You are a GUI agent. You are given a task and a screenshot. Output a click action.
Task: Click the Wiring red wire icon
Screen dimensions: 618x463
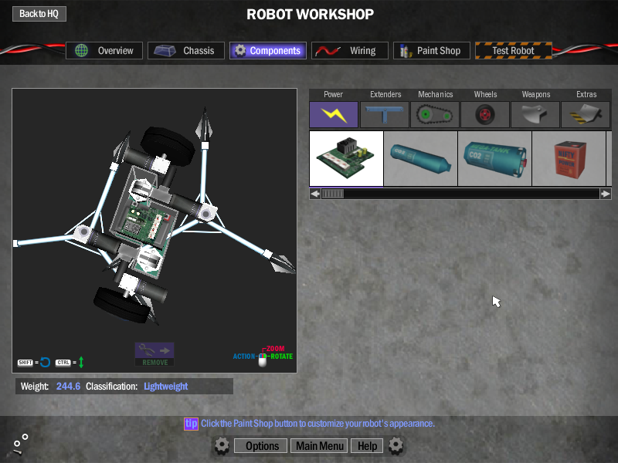pos(328,51)
